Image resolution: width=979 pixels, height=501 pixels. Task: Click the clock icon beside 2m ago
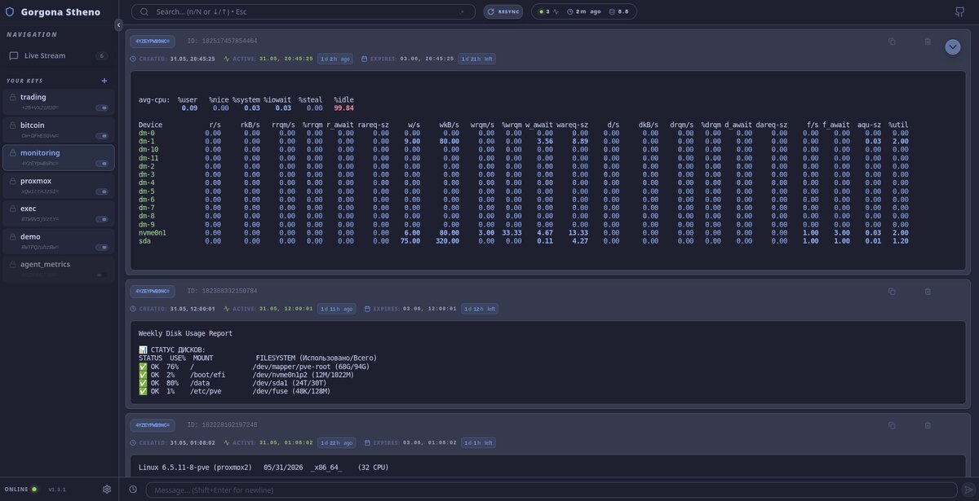pos(570,12)
